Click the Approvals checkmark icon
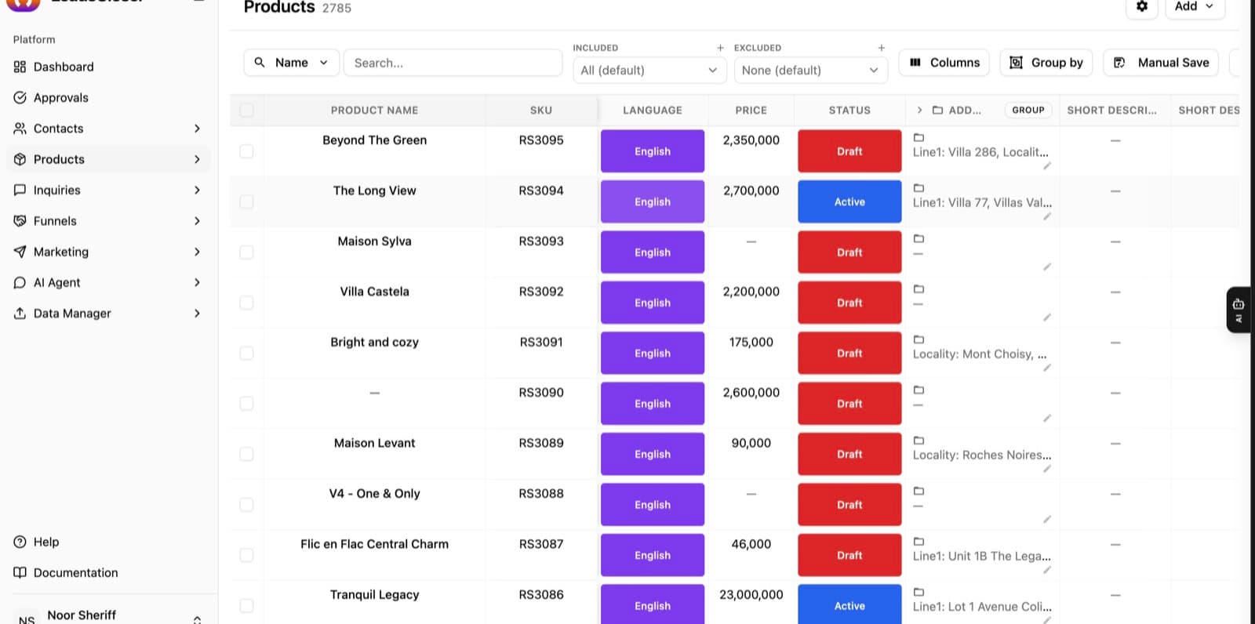The image size is (1255, 624). pyautogui.click(x=20, y=98)
